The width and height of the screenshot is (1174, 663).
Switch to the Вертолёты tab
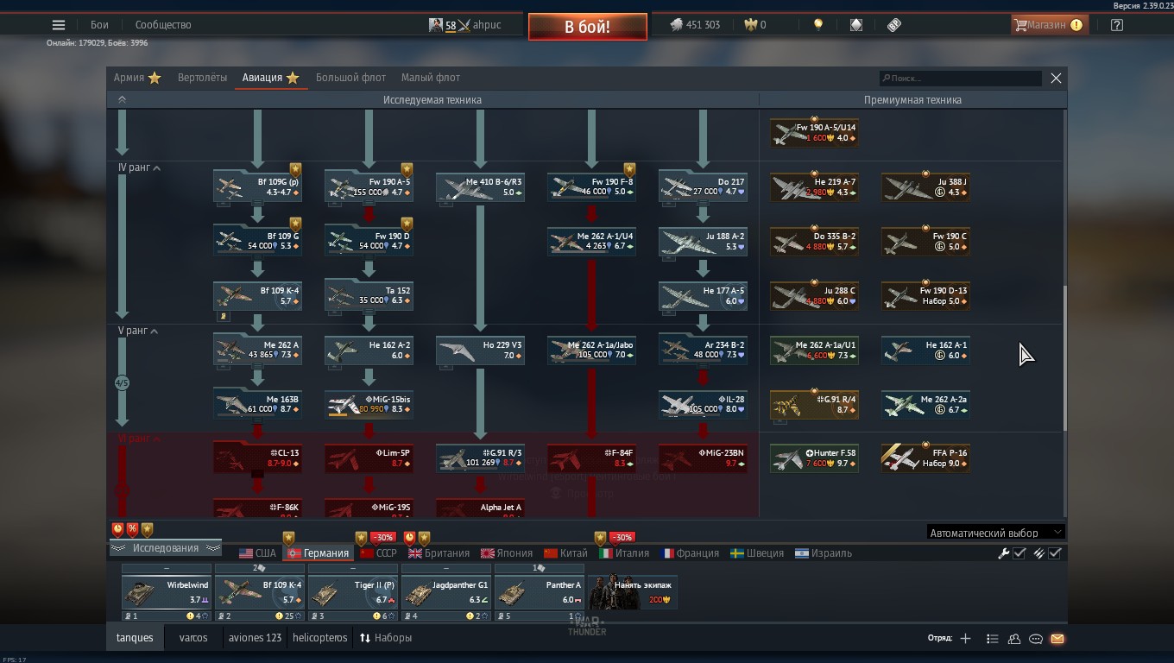point(202,78)
